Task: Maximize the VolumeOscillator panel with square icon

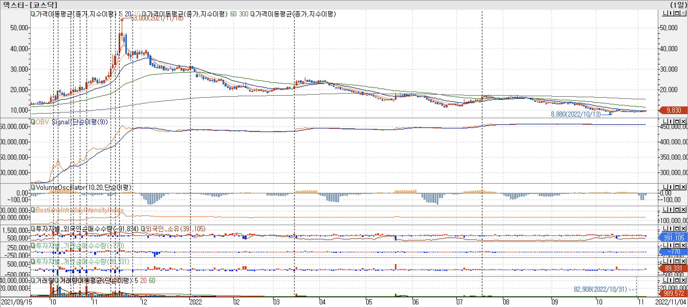Action: click(678, 187)
